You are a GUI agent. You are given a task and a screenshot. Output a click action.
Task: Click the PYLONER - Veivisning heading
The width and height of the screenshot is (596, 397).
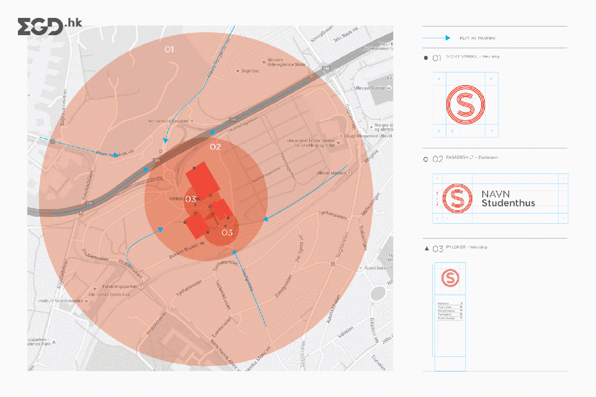tap(467, 247)
